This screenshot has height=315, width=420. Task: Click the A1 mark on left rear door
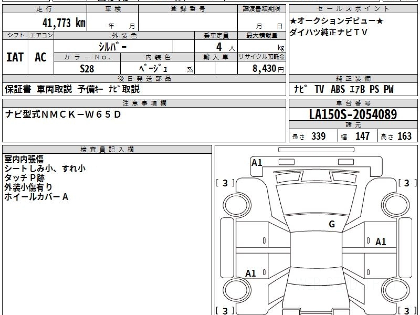tap(251, 274)
